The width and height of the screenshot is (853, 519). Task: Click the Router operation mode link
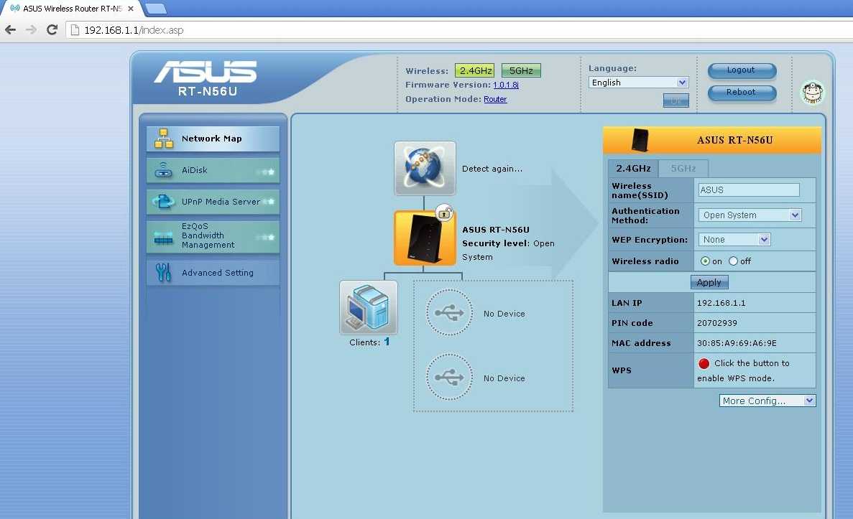pyautogui.click(x=495, y=99)
